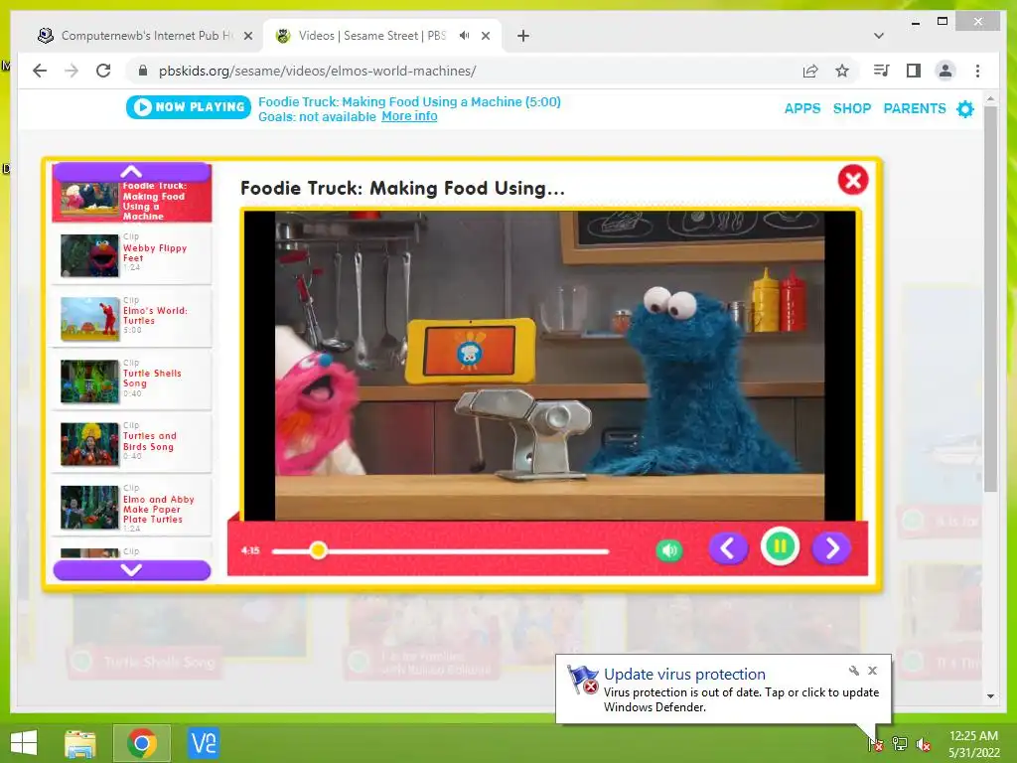Click the vertical scrollbar thumb
Image resolution: width=1017 pixels, height=763 pixels.
[990, 299]
